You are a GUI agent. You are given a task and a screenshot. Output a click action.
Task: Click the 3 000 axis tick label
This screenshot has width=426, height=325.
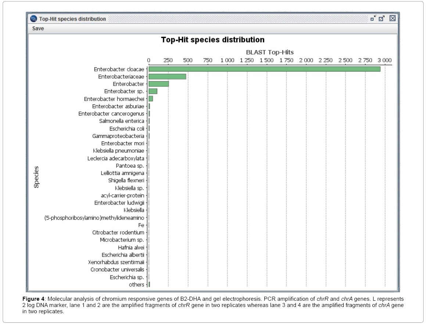tap(384, 60)
